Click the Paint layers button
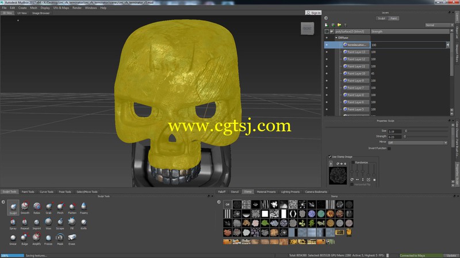460x258 pixels. coord(394,18)
